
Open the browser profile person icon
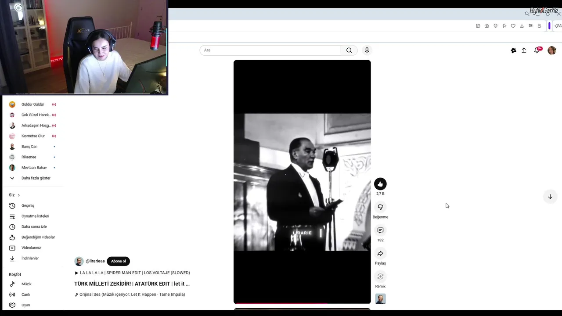click(540, 26)
